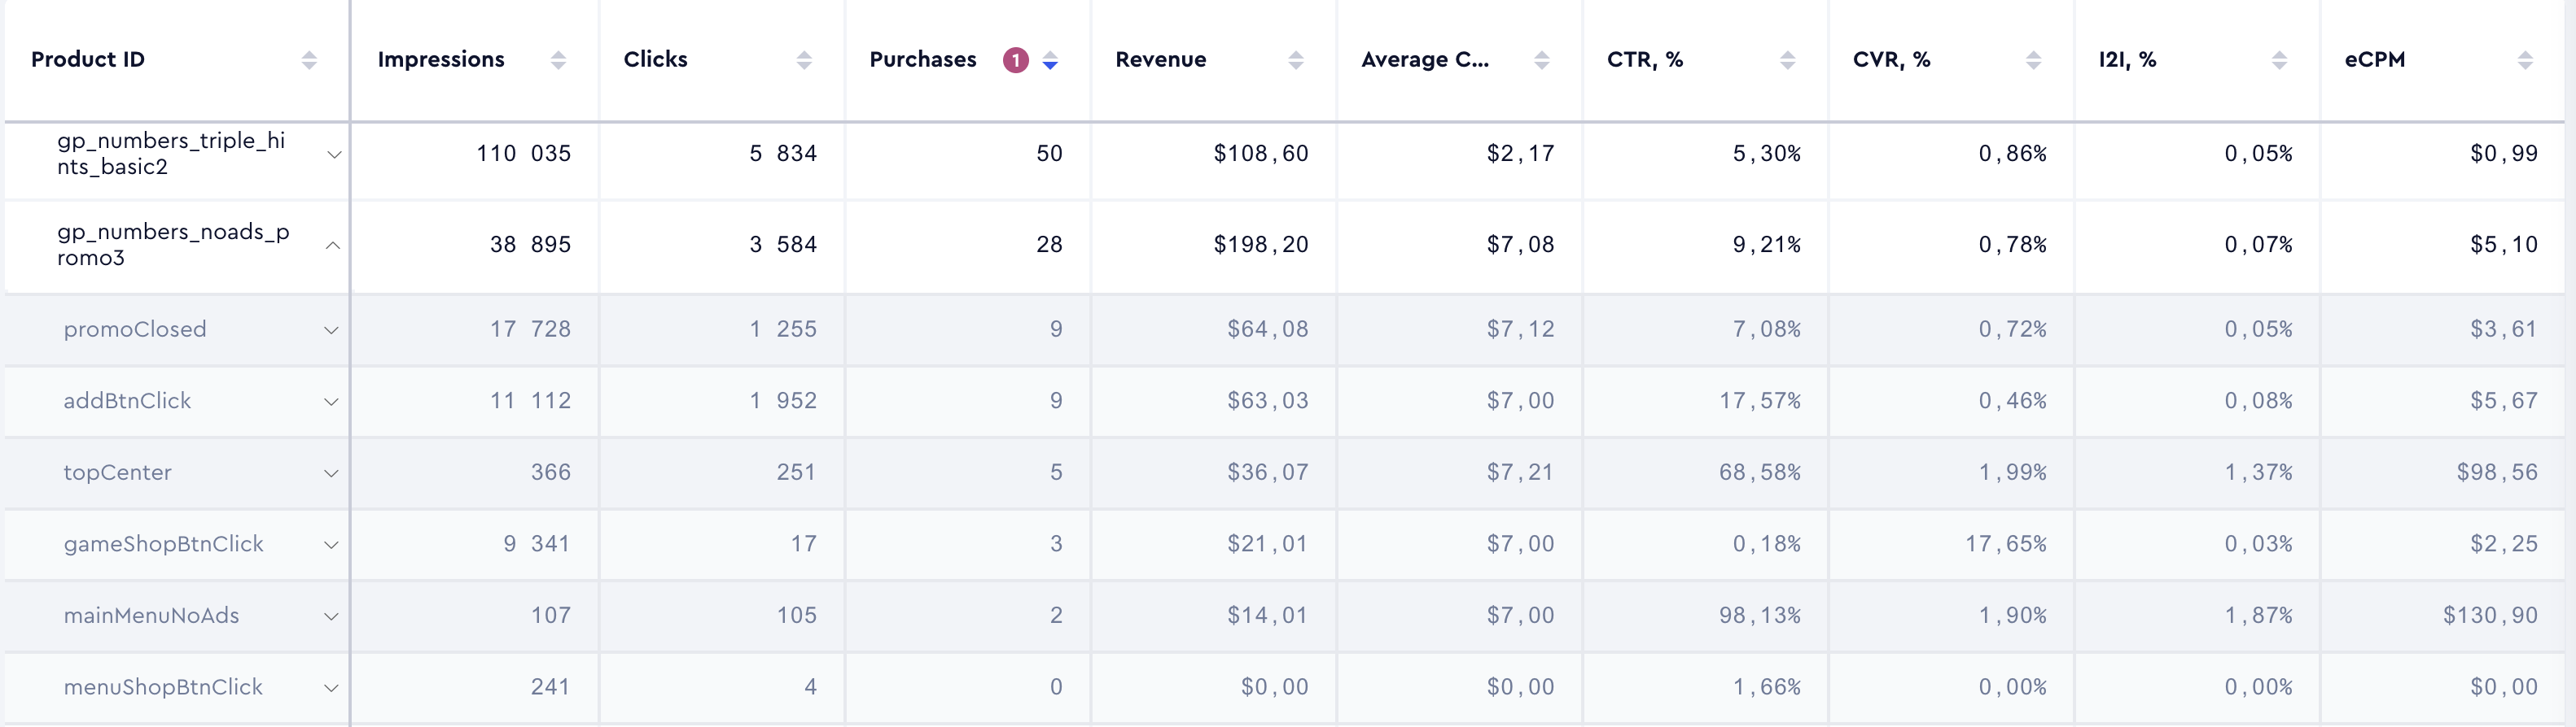Expand the topCenter sub-row

point(331,473)
